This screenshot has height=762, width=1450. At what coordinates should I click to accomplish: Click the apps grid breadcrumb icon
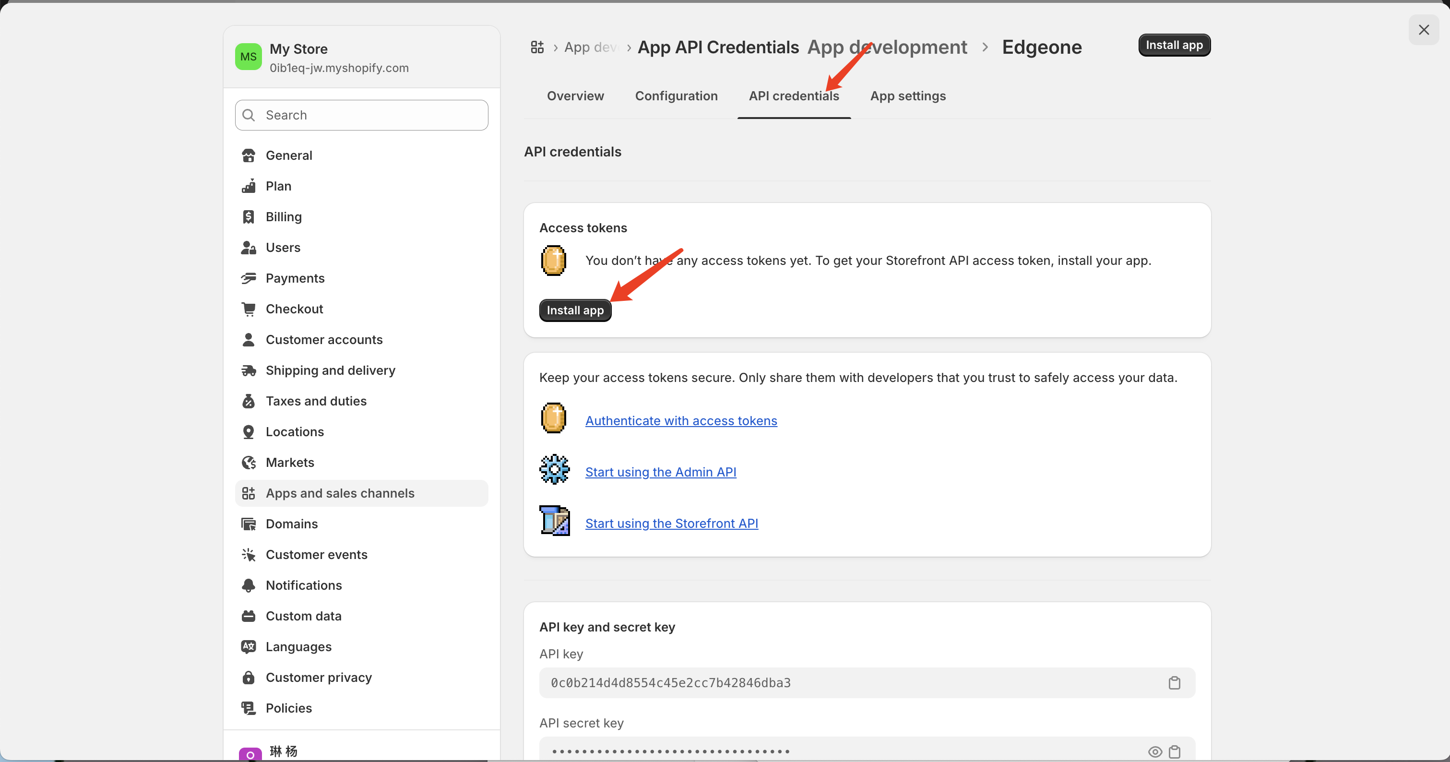537,48
